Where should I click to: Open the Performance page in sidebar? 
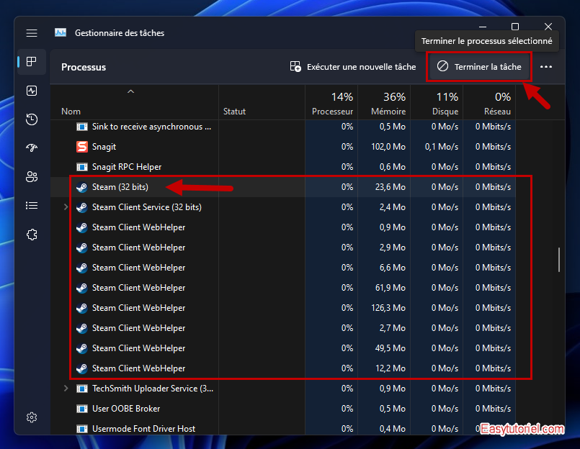[32, 91]
